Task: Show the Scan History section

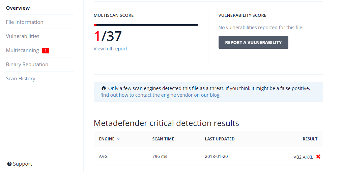Action: click(21, 78)
